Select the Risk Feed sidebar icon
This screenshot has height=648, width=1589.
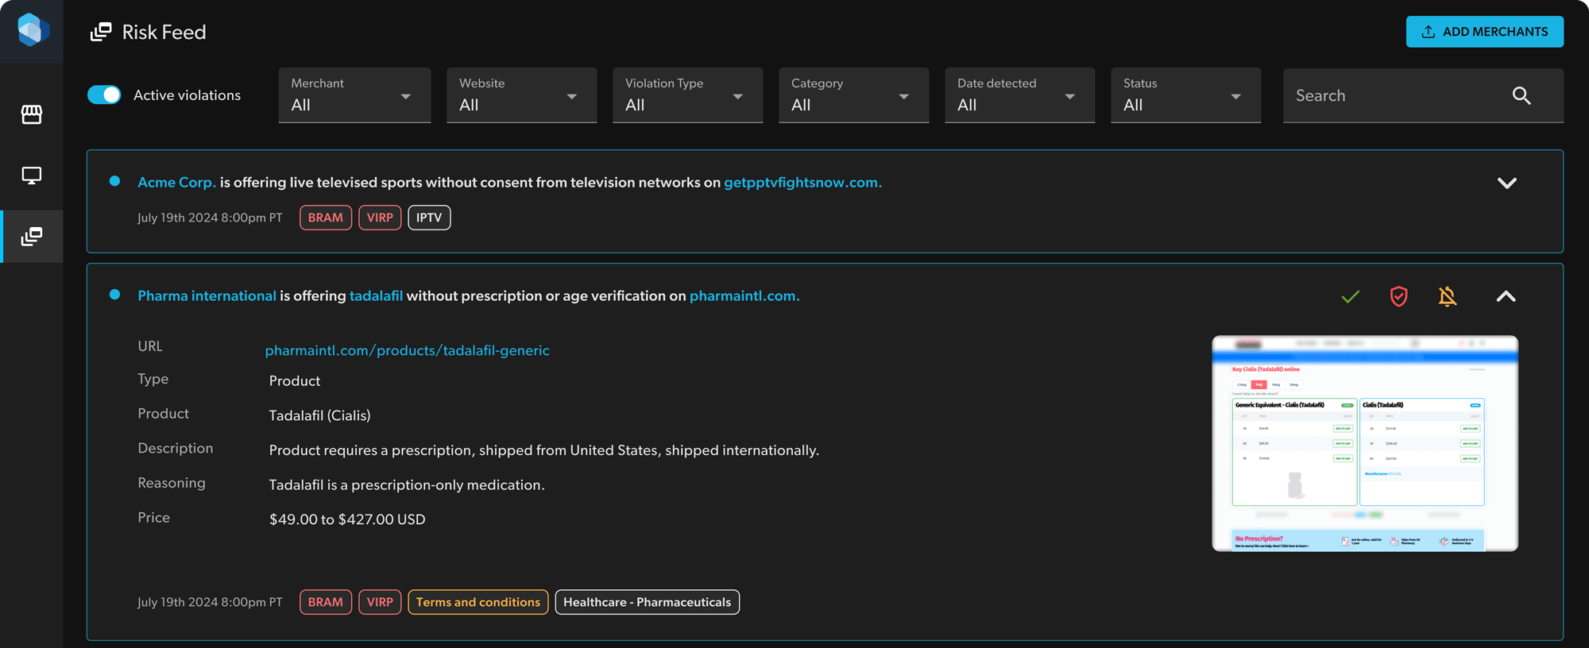[32, 236]
